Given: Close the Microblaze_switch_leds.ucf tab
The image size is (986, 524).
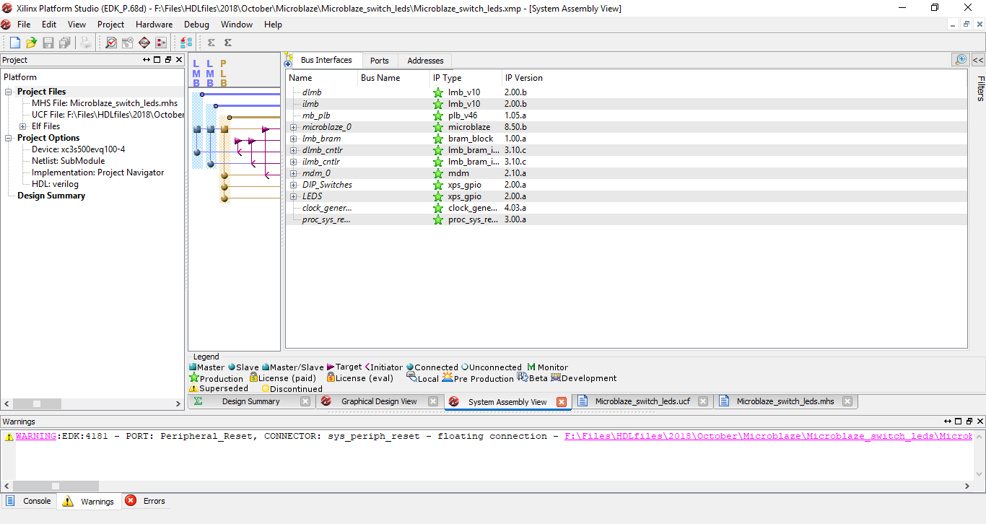Looking at the screenshot, I should pyautogui.click(x=703, y=402).
